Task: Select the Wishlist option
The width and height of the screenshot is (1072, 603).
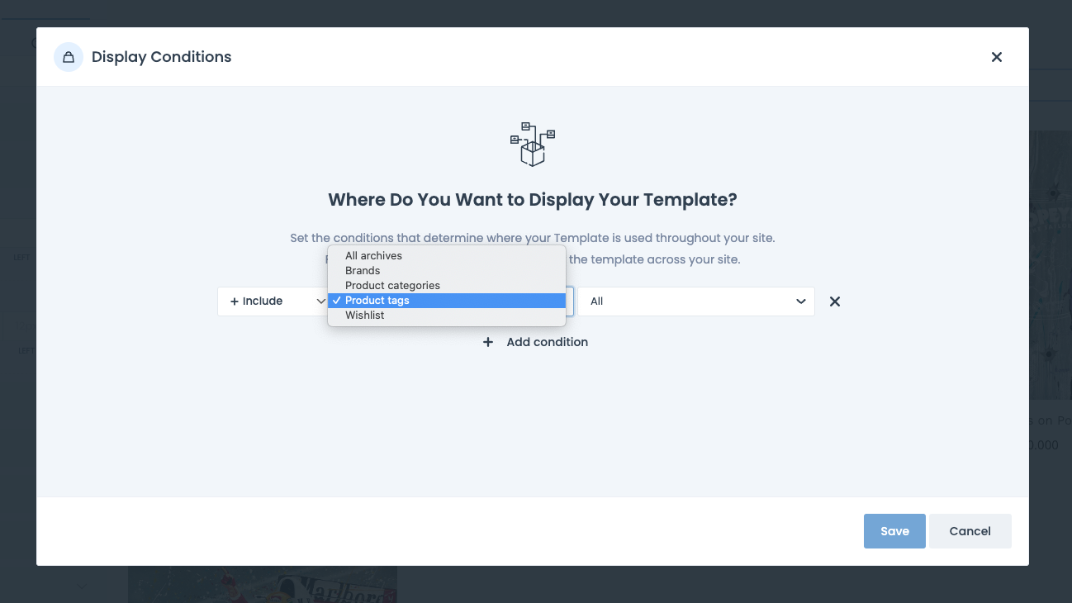Action: click(x=365, y=316)
